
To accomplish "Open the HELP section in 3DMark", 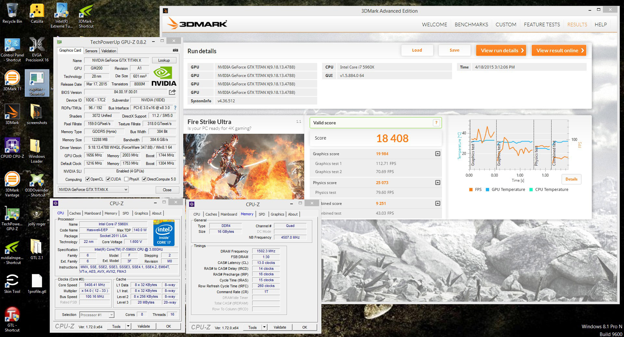I will pyautogui.click(x=601, y=25).
